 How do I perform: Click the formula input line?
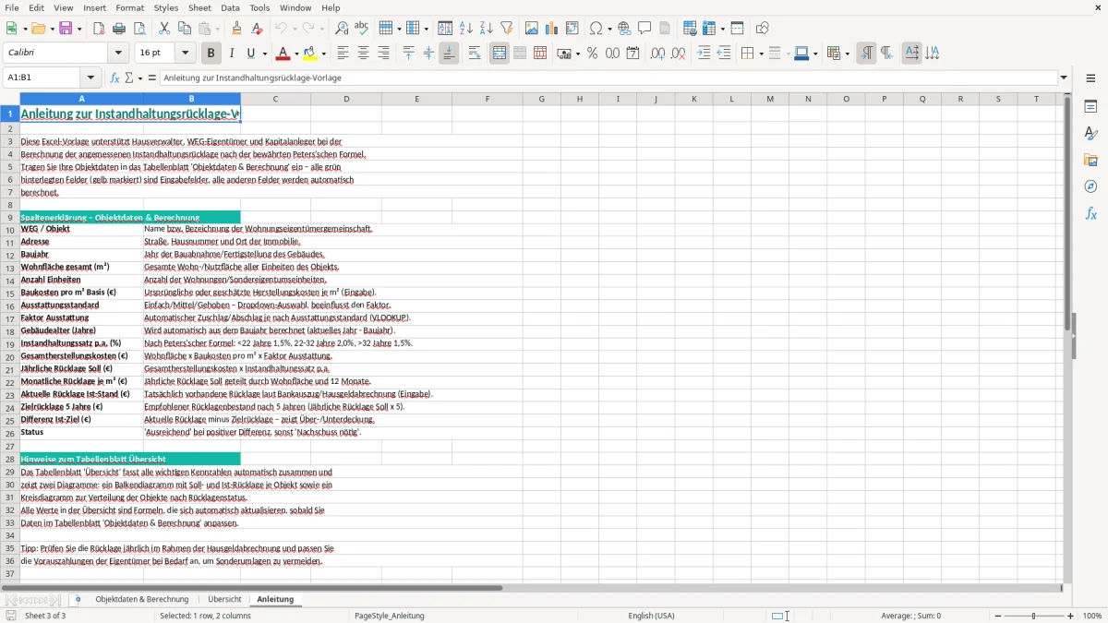(x=608, y=78)
